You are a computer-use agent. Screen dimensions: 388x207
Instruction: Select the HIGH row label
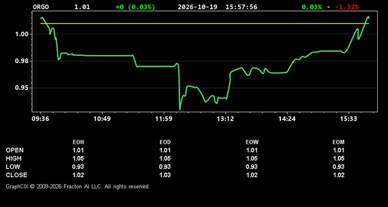click(x=13, y=158)
